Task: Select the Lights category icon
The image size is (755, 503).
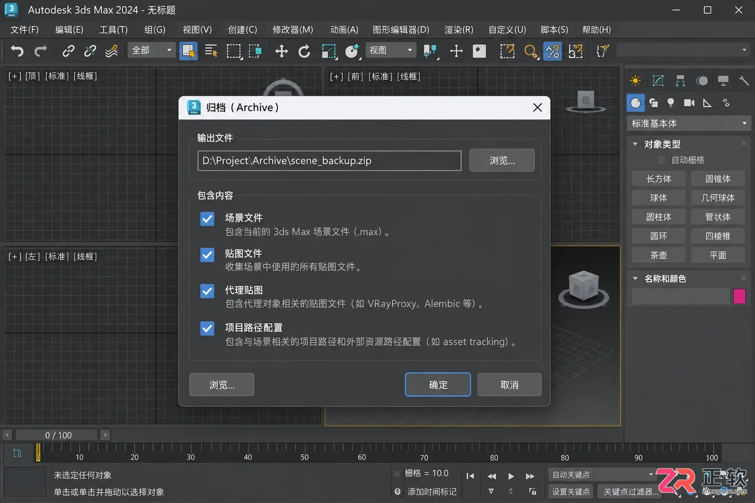Action: tap(671, 103)
